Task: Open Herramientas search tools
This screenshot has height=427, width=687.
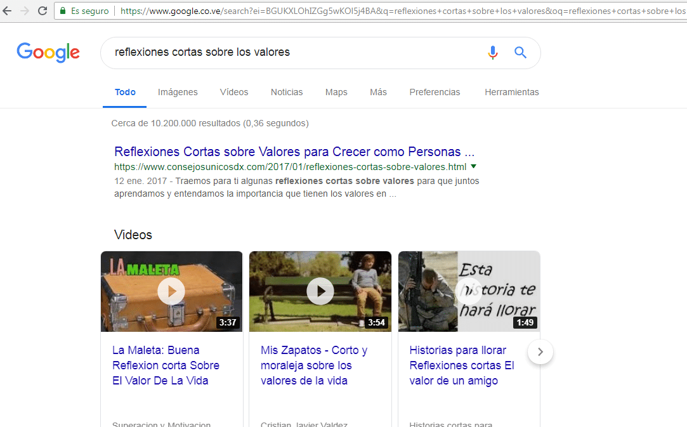Action: [512, 92]
